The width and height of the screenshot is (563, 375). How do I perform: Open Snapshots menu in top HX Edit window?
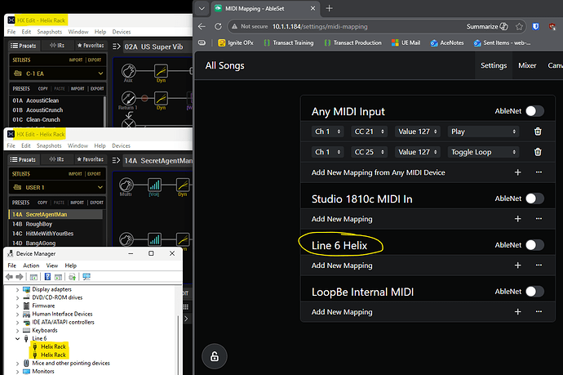[50, 32]
